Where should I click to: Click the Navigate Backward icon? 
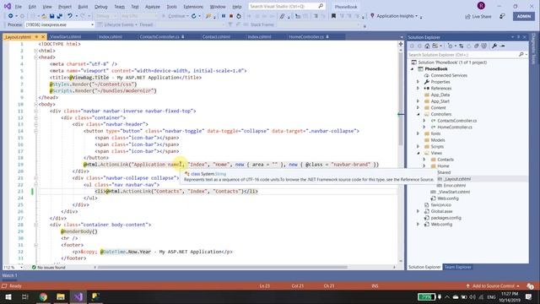(x=11, y=16)
